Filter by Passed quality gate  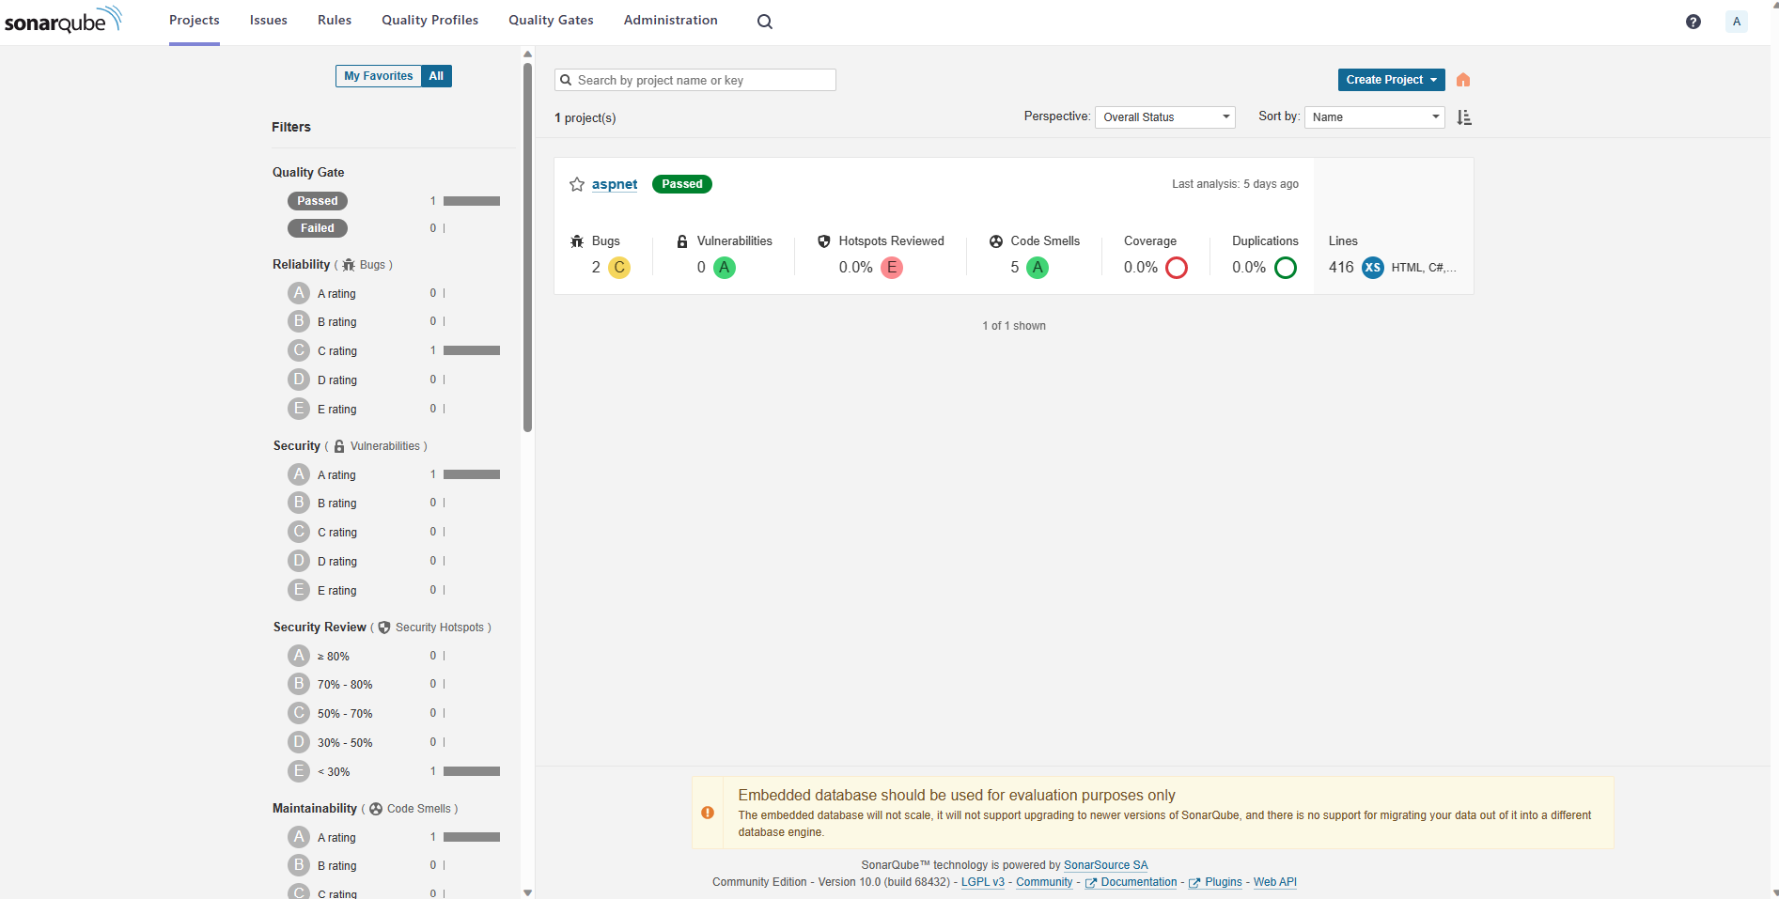coord(318,201)
